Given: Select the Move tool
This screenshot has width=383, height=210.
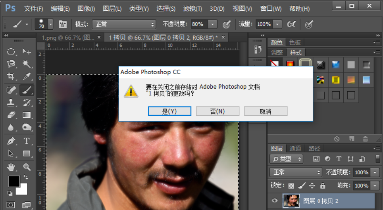Looking at the screenshot, I should [x=27, y=52].
